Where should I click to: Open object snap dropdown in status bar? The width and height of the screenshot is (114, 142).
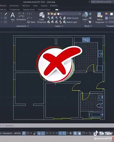(68, 133)
